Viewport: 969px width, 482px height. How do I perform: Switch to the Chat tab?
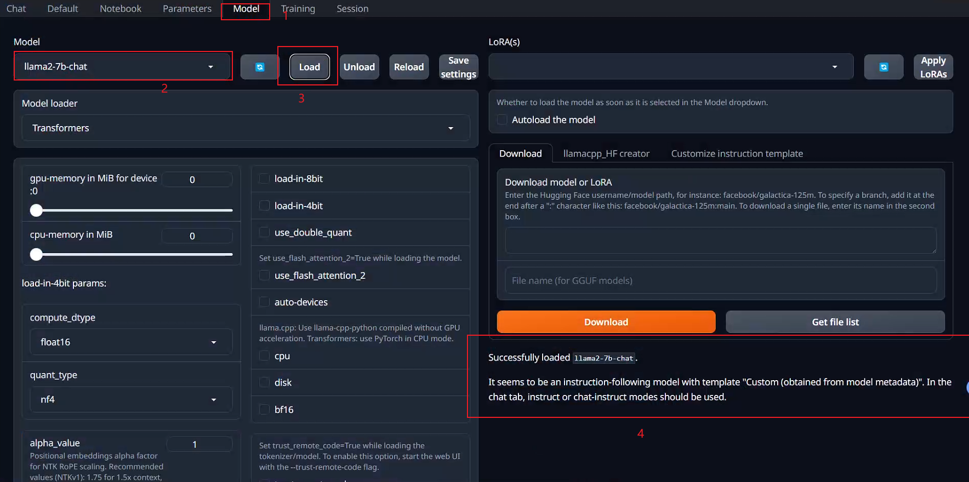(16, 9)
